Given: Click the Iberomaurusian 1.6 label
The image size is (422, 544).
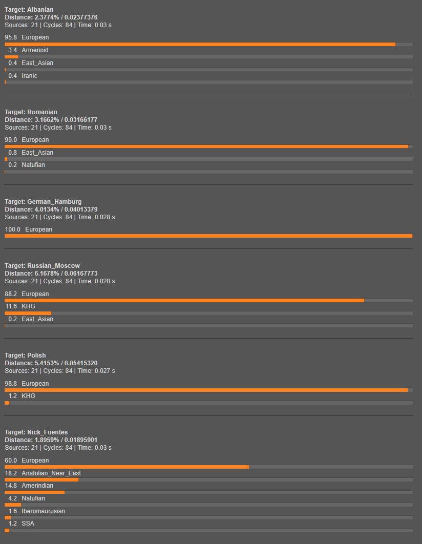Looking at the screenshot, I should pos(37,511).
